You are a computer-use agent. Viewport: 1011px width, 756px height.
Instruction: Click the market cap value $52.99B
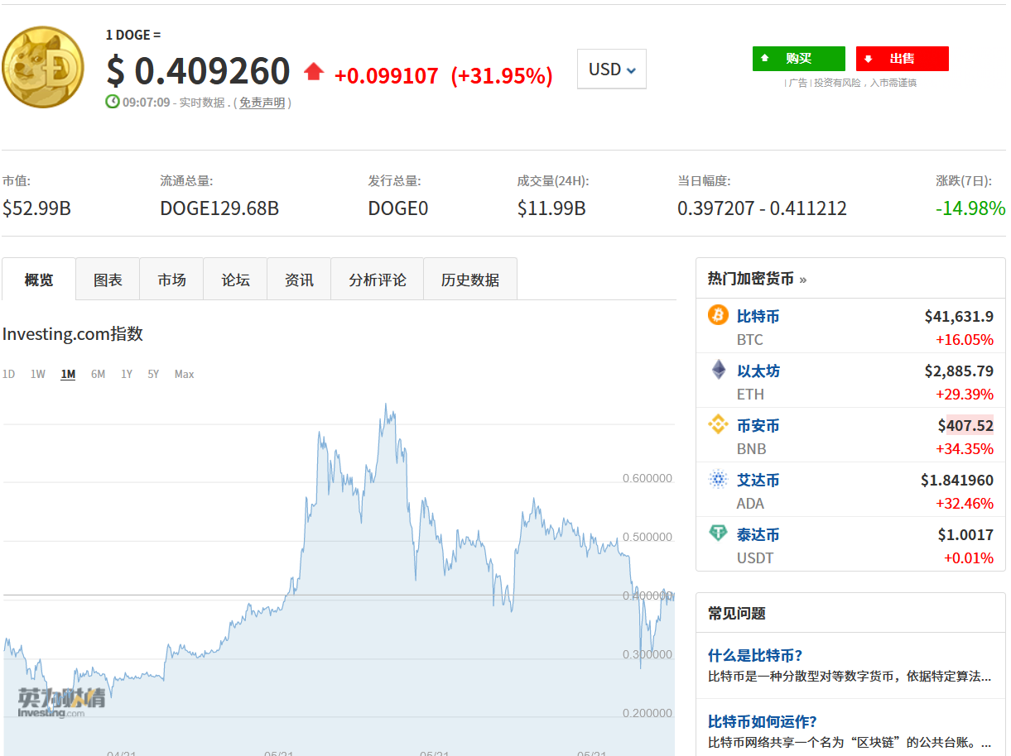[36, 208]
